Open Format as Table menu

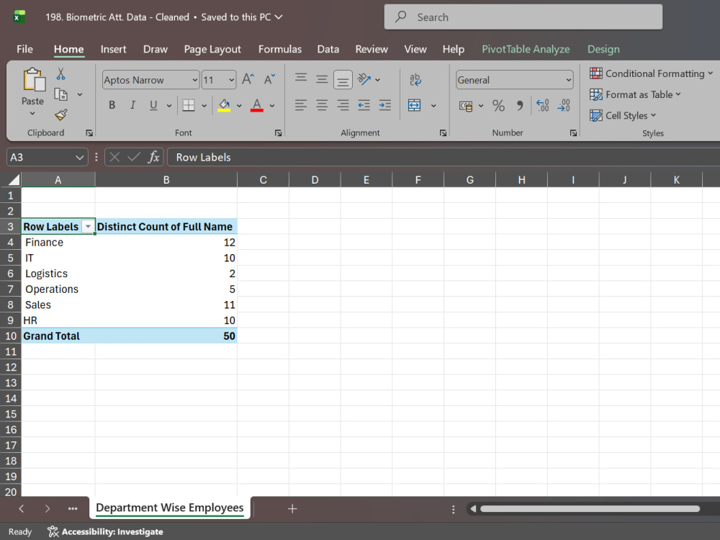click(x=635, y=94)
